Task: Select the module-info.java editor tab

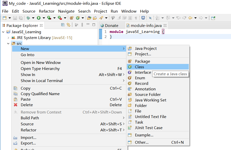Action: (x=146, y=25)
